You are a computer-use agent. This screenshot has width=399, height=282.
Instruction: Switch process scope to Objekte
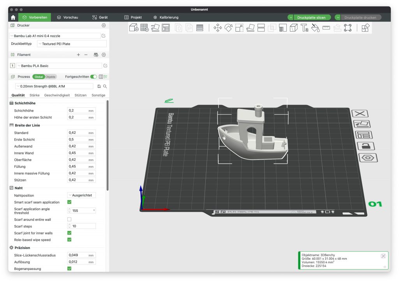[51, 77]
